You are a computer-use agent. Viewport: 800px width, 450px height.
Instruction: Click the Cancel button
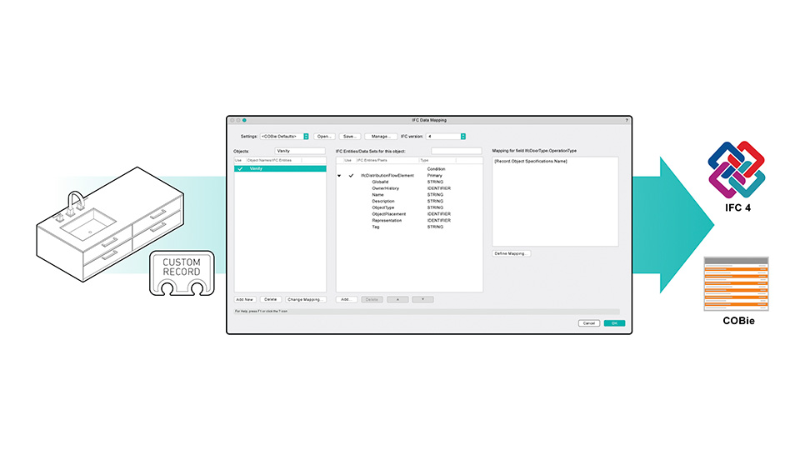click(x=589, y=323)
